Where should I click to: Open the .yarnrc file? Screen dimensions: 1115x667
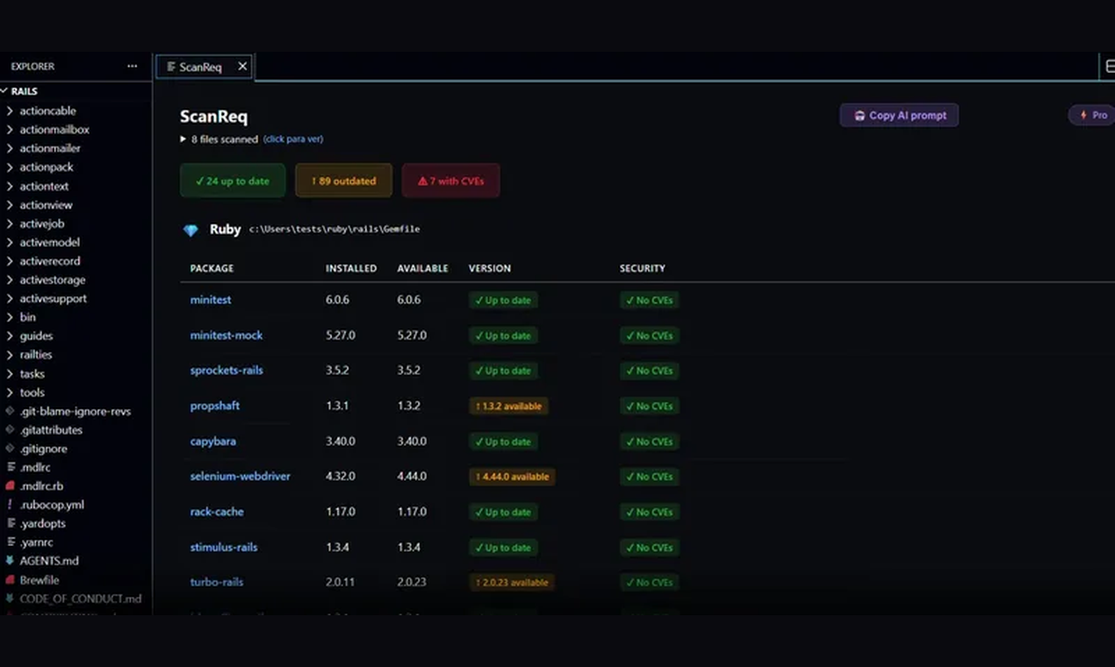pyautogui.click(x=76, y=542)
